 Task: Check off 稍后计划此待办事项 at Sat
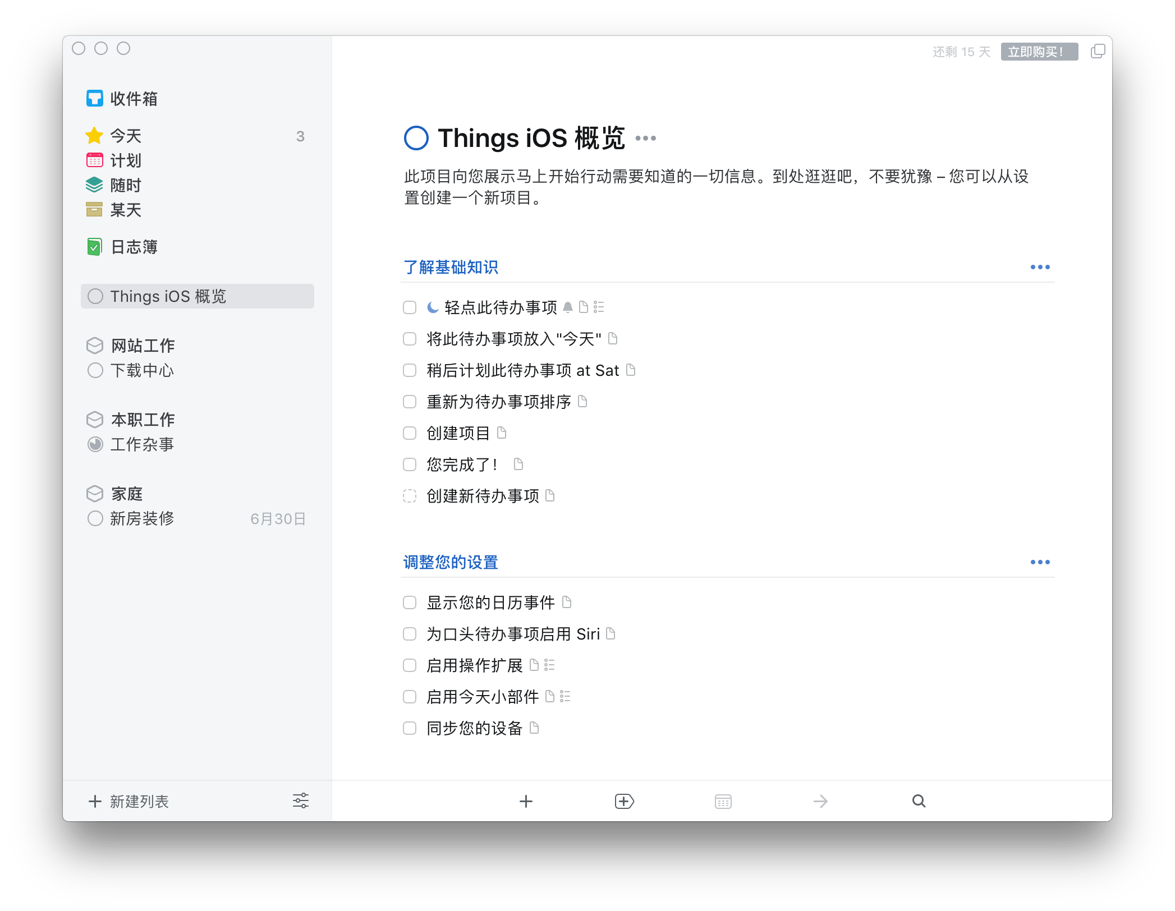(x=410, y=370)
